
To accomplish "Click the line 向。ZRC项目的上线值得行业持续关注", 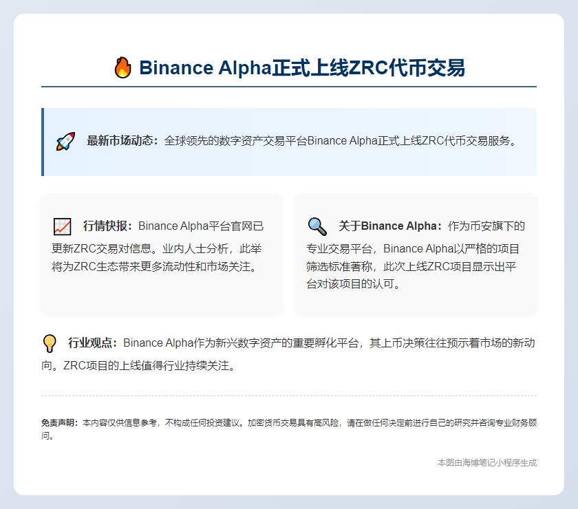I will [138, 366].
